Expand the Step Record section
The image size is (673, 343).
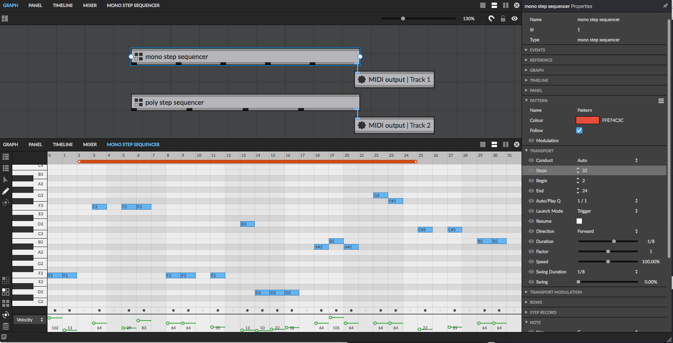point(594,312)
